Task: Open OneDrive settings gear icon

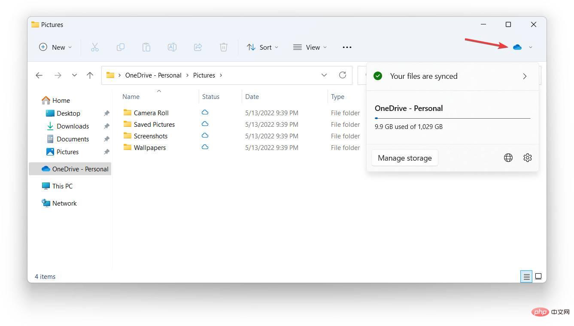Action: tap(528, 158)
